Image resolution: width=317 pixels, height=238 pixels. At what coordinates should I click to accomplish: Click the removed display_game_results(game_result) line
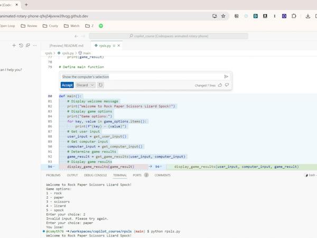(x=100, y=167)
